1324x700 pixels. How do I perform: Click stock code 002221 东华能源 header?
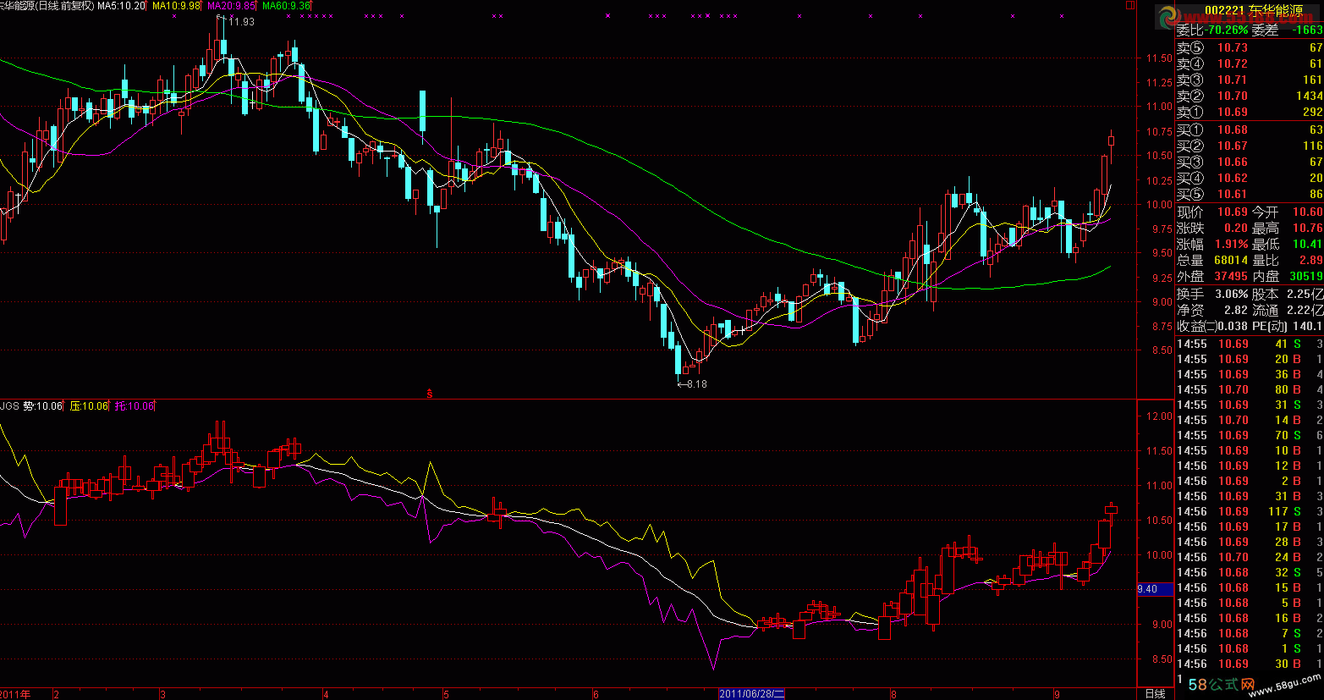[1253, 11]
